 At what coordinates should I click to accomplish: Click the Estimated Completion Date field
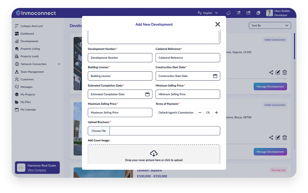tap(120, 94)
